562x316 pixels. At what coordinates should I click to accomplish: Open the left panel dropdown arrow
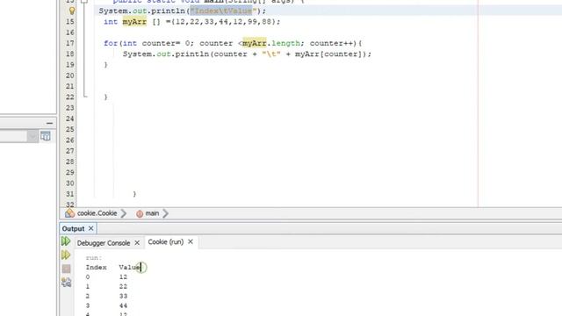click(x=32, y=136)
